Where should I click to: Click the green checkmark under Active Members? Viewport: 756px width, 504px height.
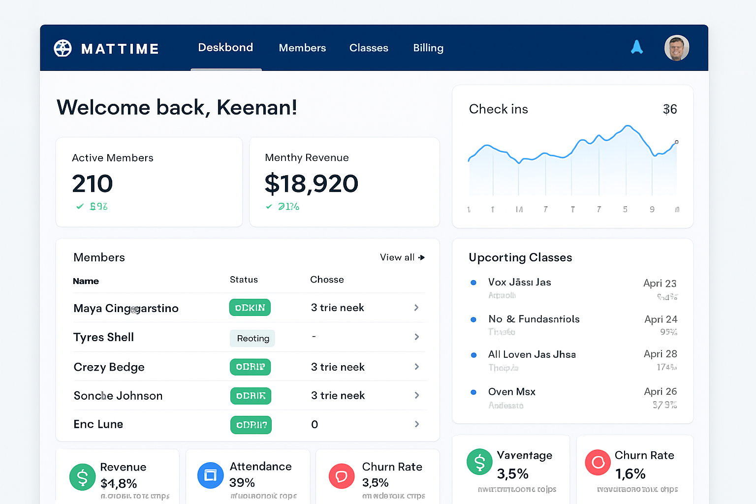coord(80,206)
